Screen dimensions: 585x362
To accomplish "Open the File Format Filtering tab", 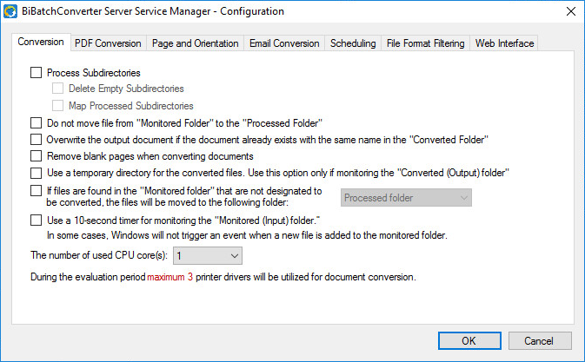I will pyautogui.click(x=426, y=43).
